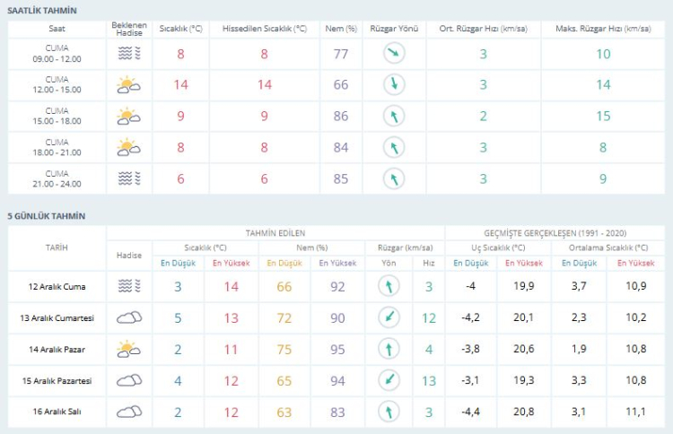Click the SAATLİK TAHMİN section heading
The width and height of the screenshot is (673, 434).
(42, 10)
